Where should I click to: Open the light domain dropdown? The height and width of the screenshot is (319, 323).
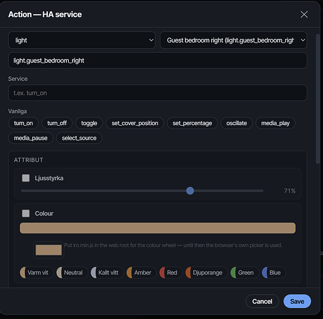coord(82,40)
